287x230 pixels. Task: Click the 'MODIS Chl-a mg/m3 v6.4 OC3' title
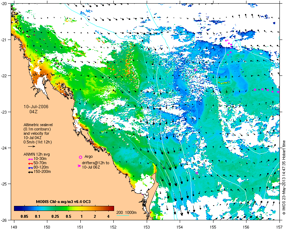[63, 202]
